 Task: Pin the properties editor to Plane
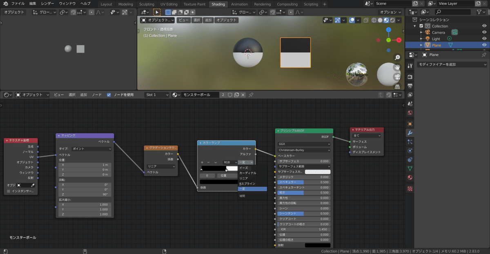(x=484, y=55)
